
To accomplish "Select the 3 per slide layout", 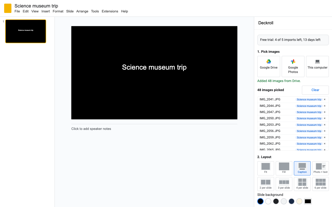I will point(284,184).
